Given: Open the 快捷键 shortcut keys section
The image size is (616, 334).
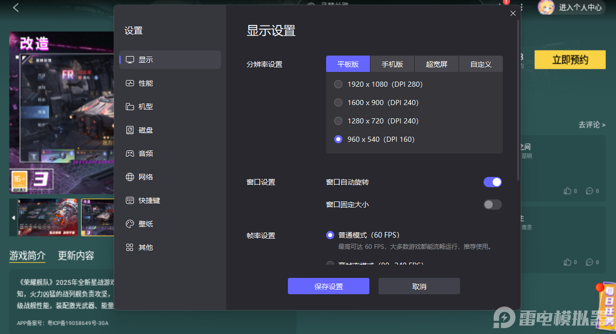Looking at the screenshot, I should click(170, 200).
